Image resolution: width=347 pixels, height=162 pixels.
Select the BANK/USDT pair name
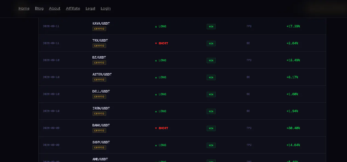point(101,125)
